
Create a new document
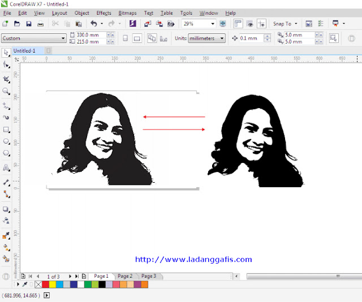5,24
